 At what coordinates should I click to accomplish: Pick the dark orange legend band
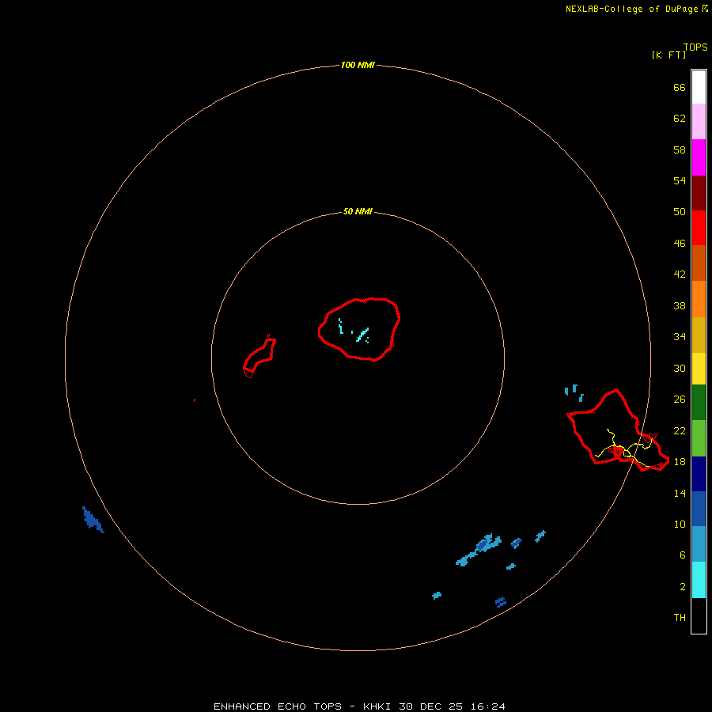[699, 263]
